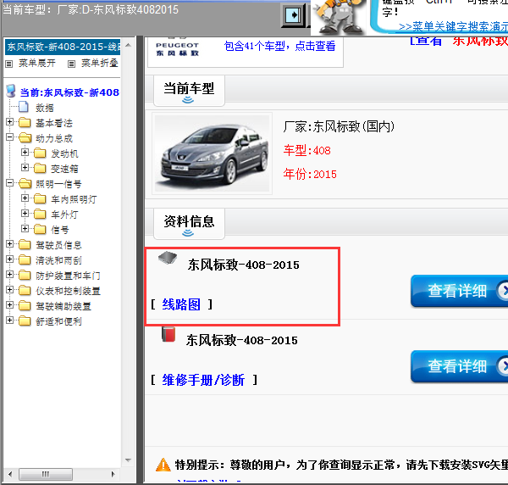Click the Peugeot 408 car thumbnail
Image resolution: width=508 pixels, height=485 pixels.
[213, 153]
